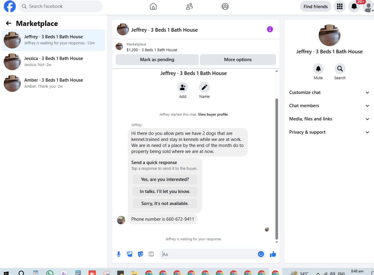This screenshot has width=374, height=275.
Task: Click scrollbar up arrow in chat
Action: click(x=277, y=71)
